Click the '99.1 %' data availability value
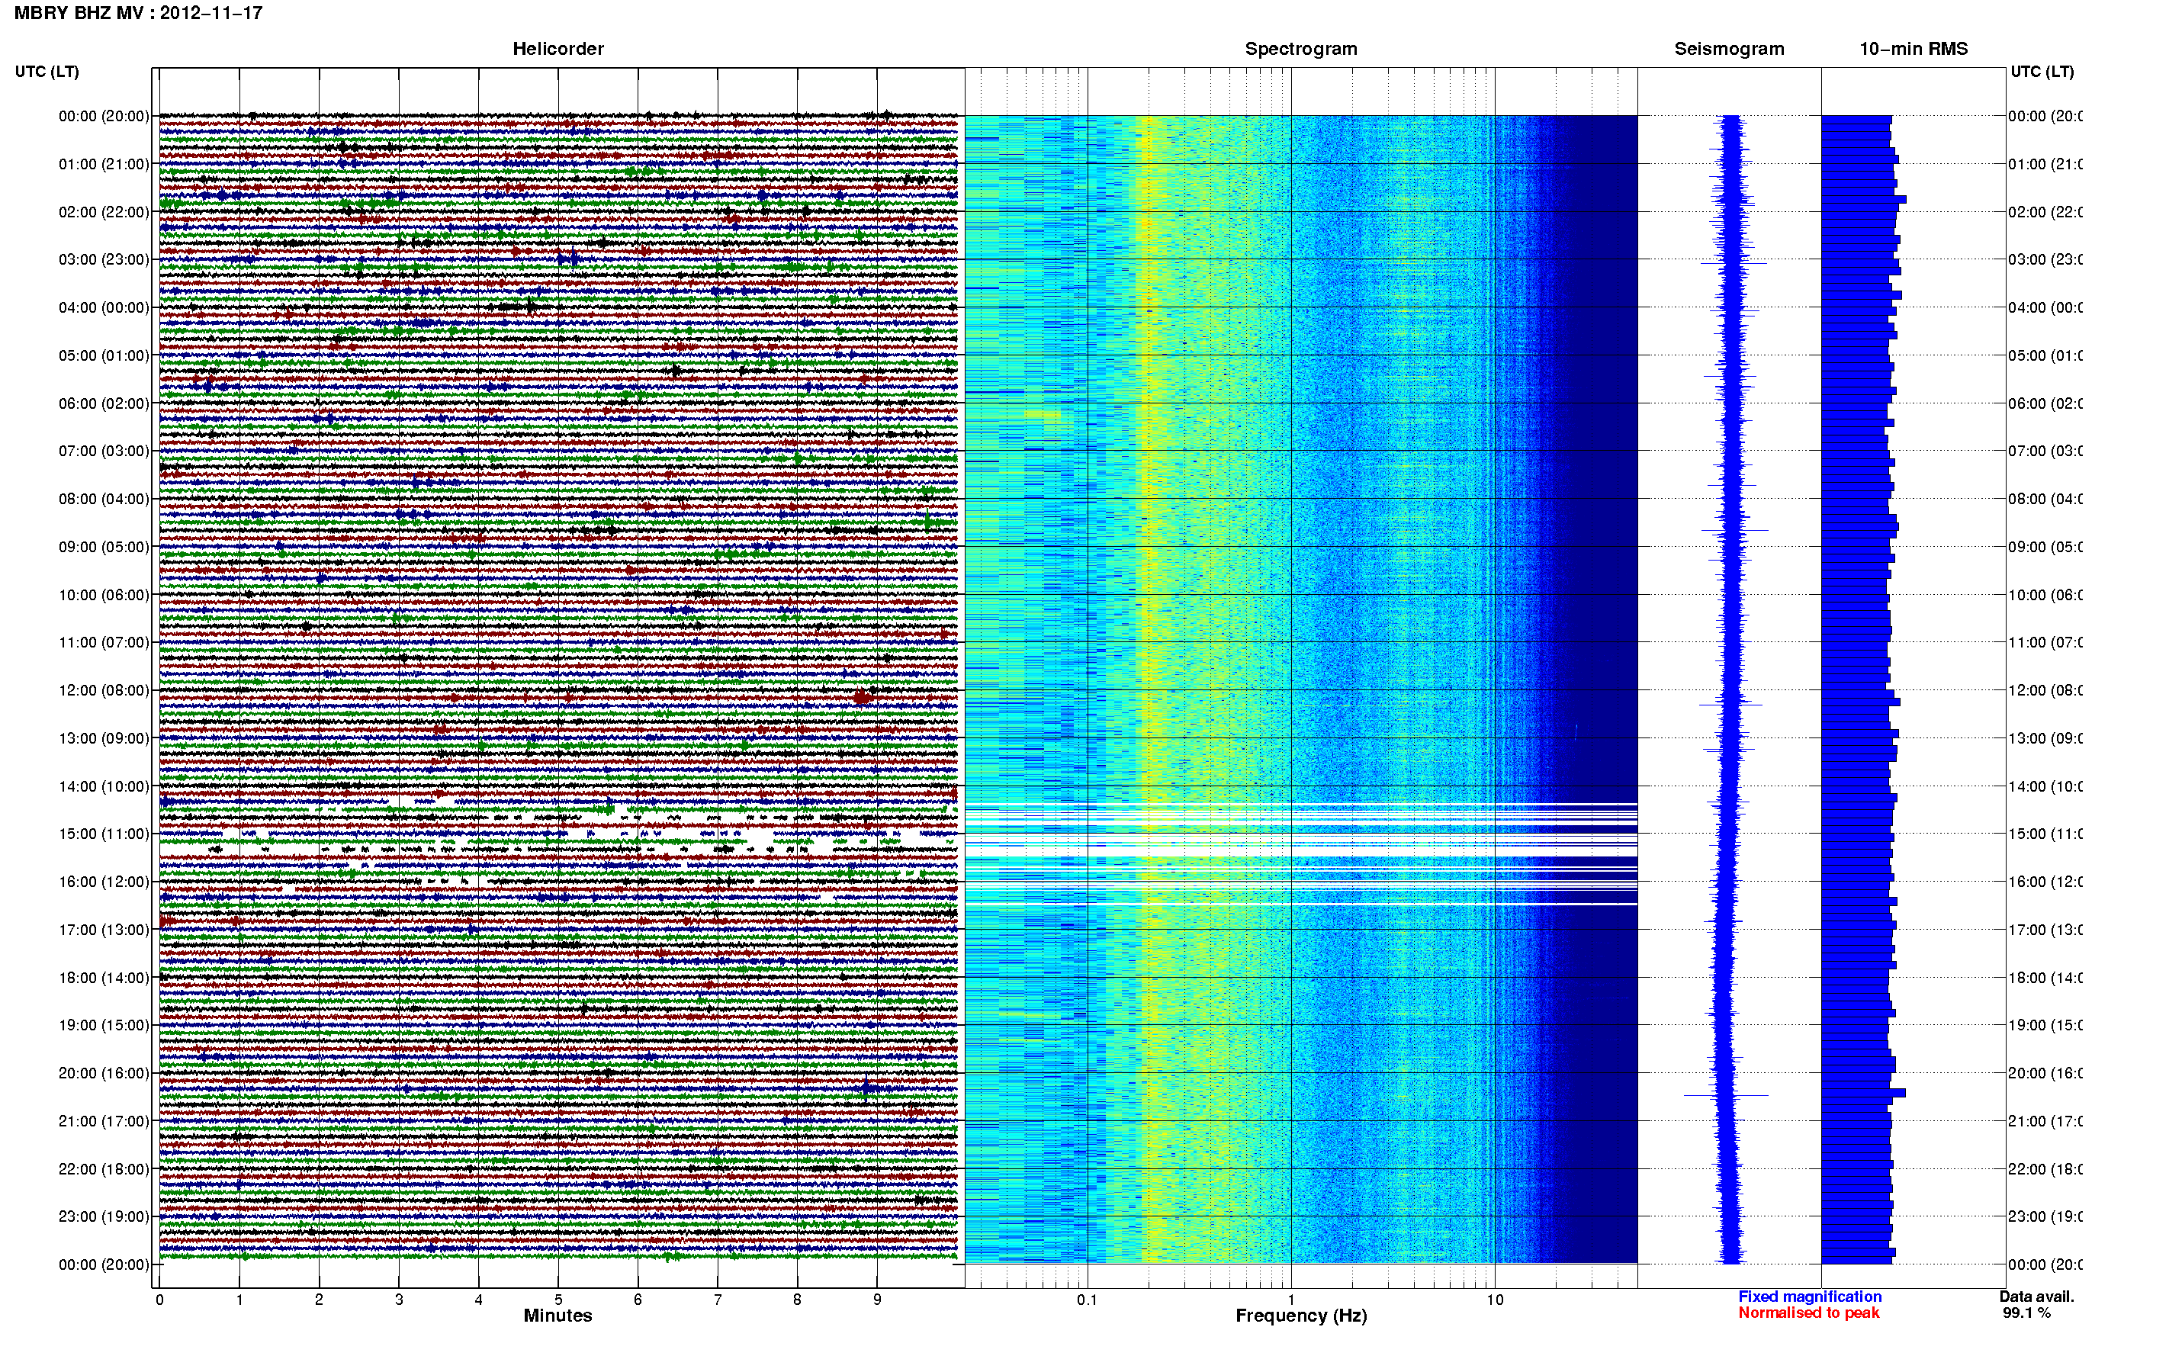Screen dimensions: 2169x1356 (x=2026, y=1313)
